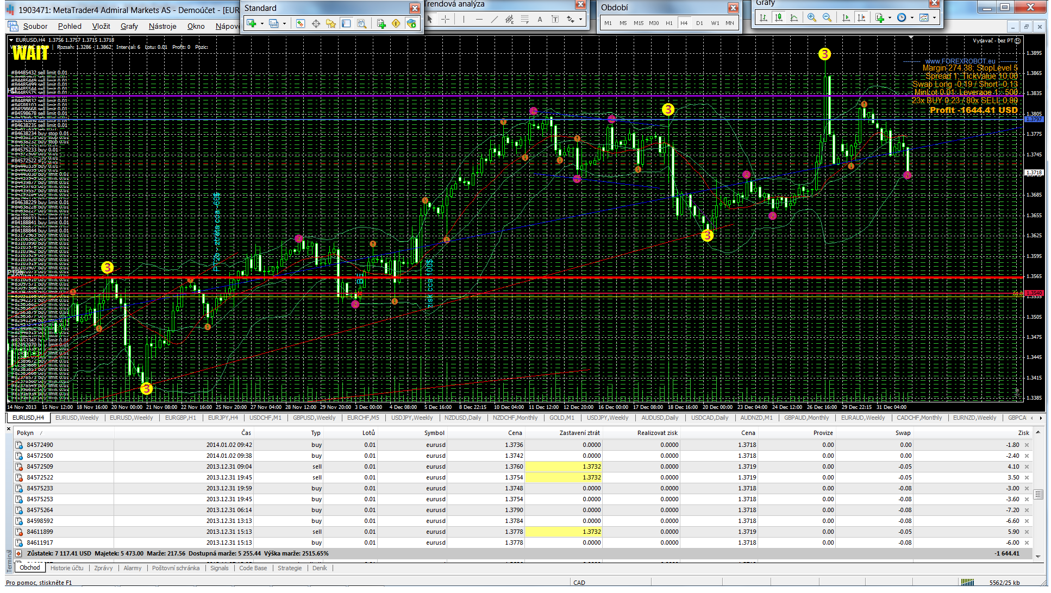Viewport: 1051px width, 593px height.
Task: Toggle the H4 timeframe button
Action: tap(684, 23)
